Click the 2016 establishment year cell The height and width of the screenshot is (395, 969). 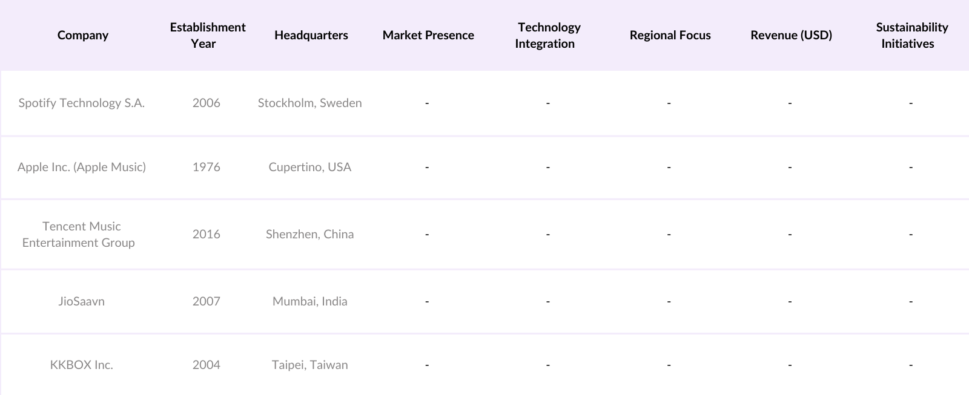207,234
